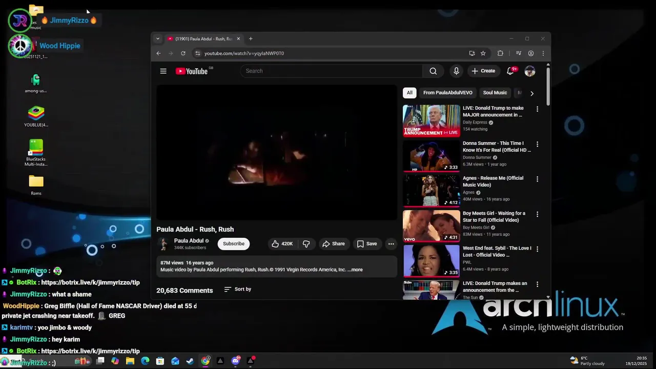Bookmark this page with the star icon
The image size is (656, 369).
(x=483, y=53)
